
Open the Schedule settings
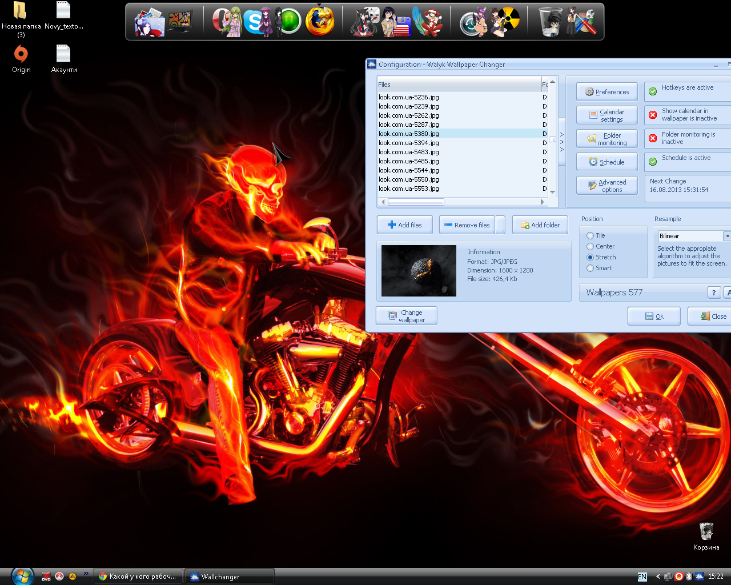pyautogui.click(x=607, y=162)
